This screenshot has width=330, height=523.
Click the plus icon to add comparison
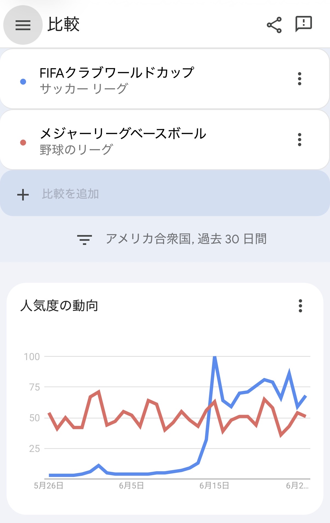coord(23,195)
